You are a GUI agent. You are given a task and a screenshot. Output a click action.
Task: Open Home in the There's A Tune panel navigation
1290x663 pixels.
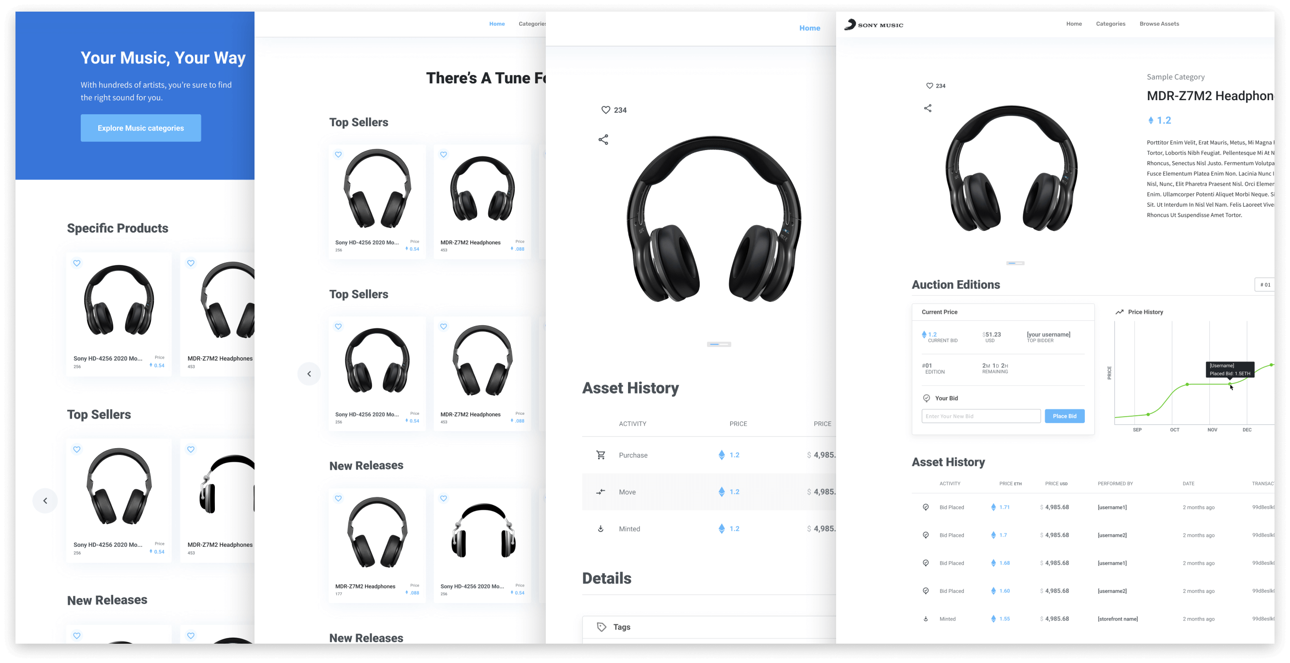(497, 24)
